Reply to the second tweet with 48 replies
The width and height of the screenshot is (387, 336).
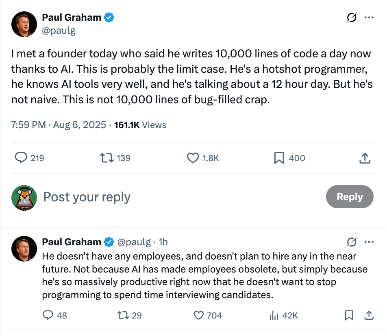[x=48, y=315]
